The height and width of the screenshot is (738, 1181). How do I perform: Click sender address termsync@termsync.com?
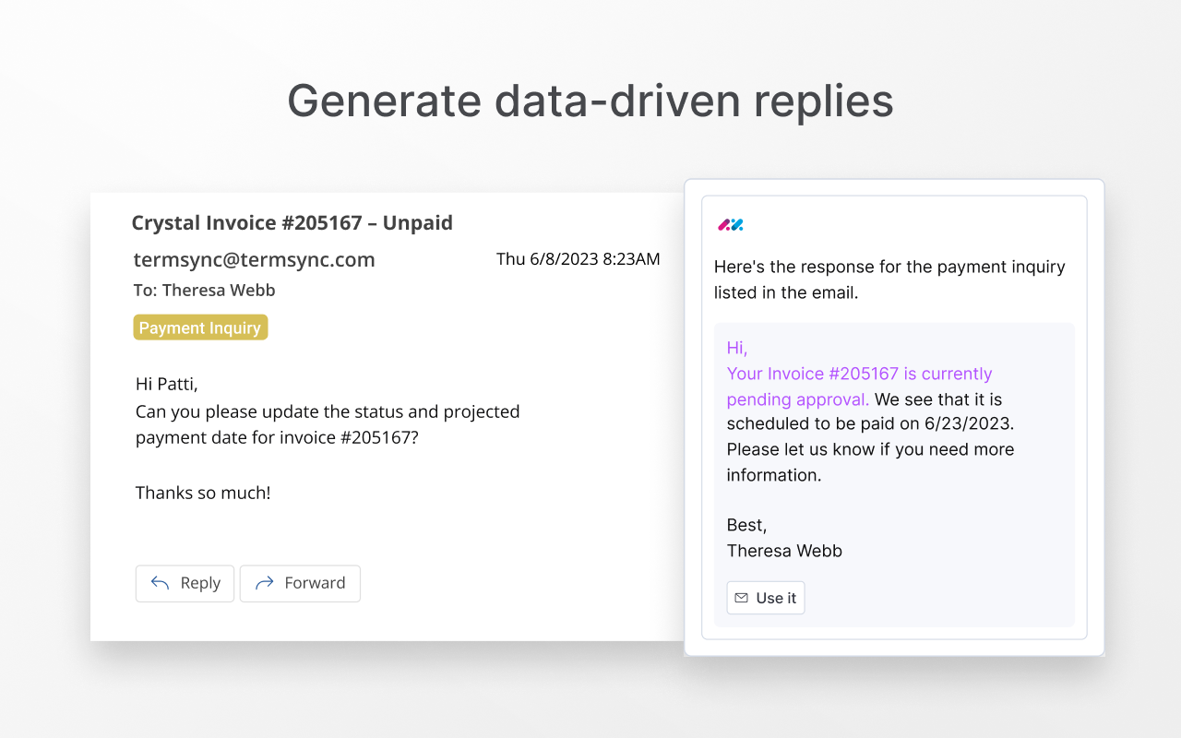[x=254, y=259]
